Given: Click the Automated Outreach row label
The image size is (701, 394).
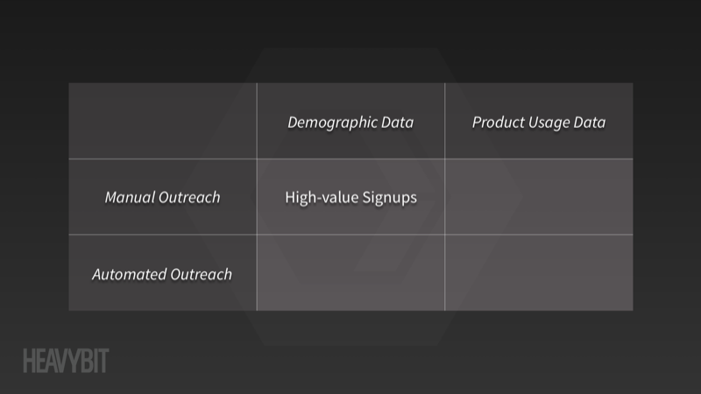Looking at the screenshot, I should point(162,274).
